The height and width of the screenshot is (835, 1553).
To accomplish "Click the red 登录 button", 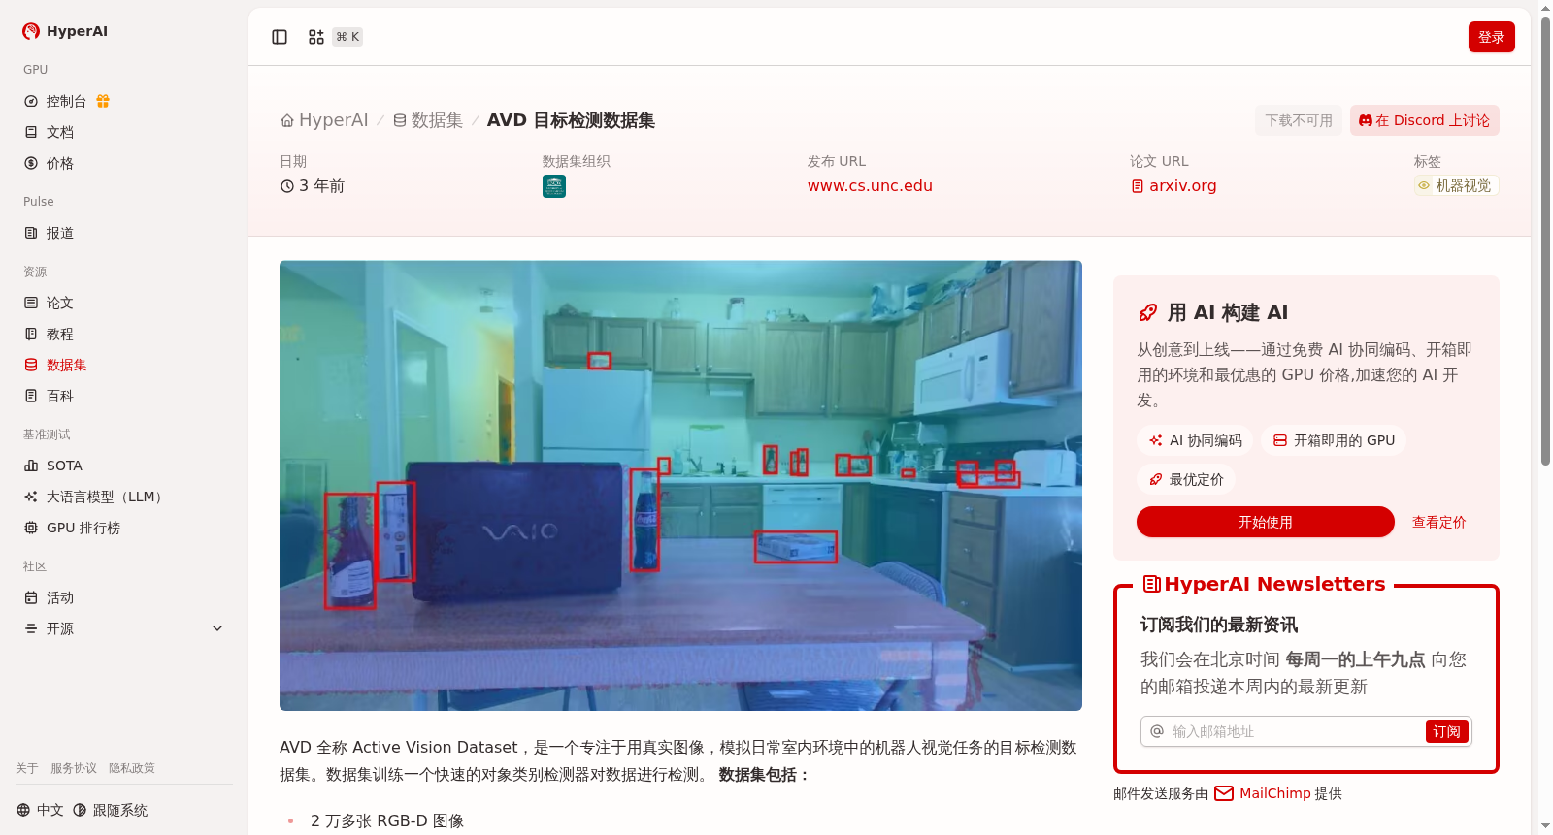I will (1491, 37).
